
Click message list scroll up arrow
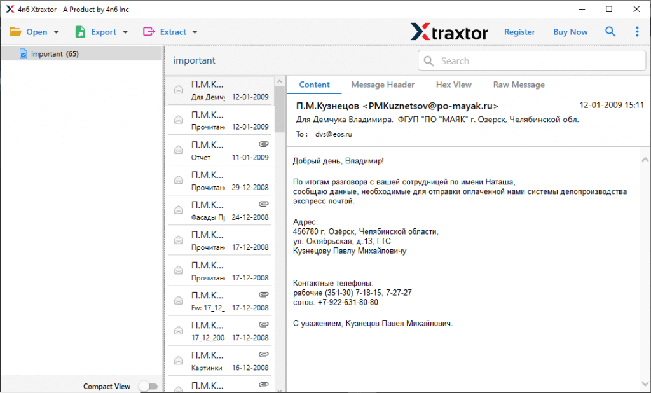click(280, 81)
